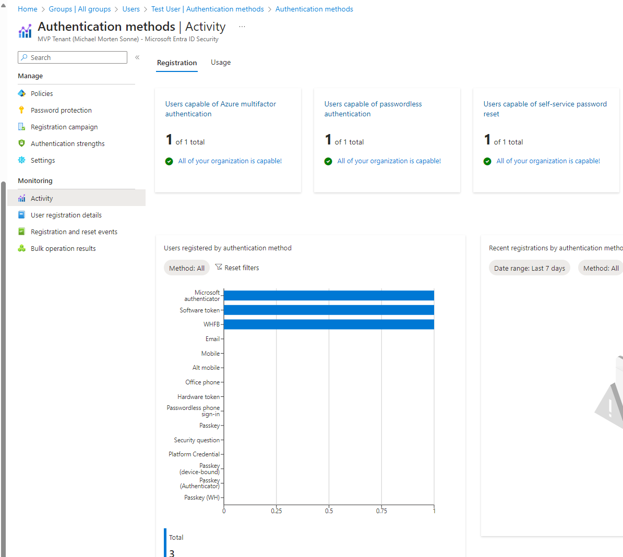The height and width of the screenshot is (557, 623).
Task: Click Reset filters button
Action: click(237, 268)
